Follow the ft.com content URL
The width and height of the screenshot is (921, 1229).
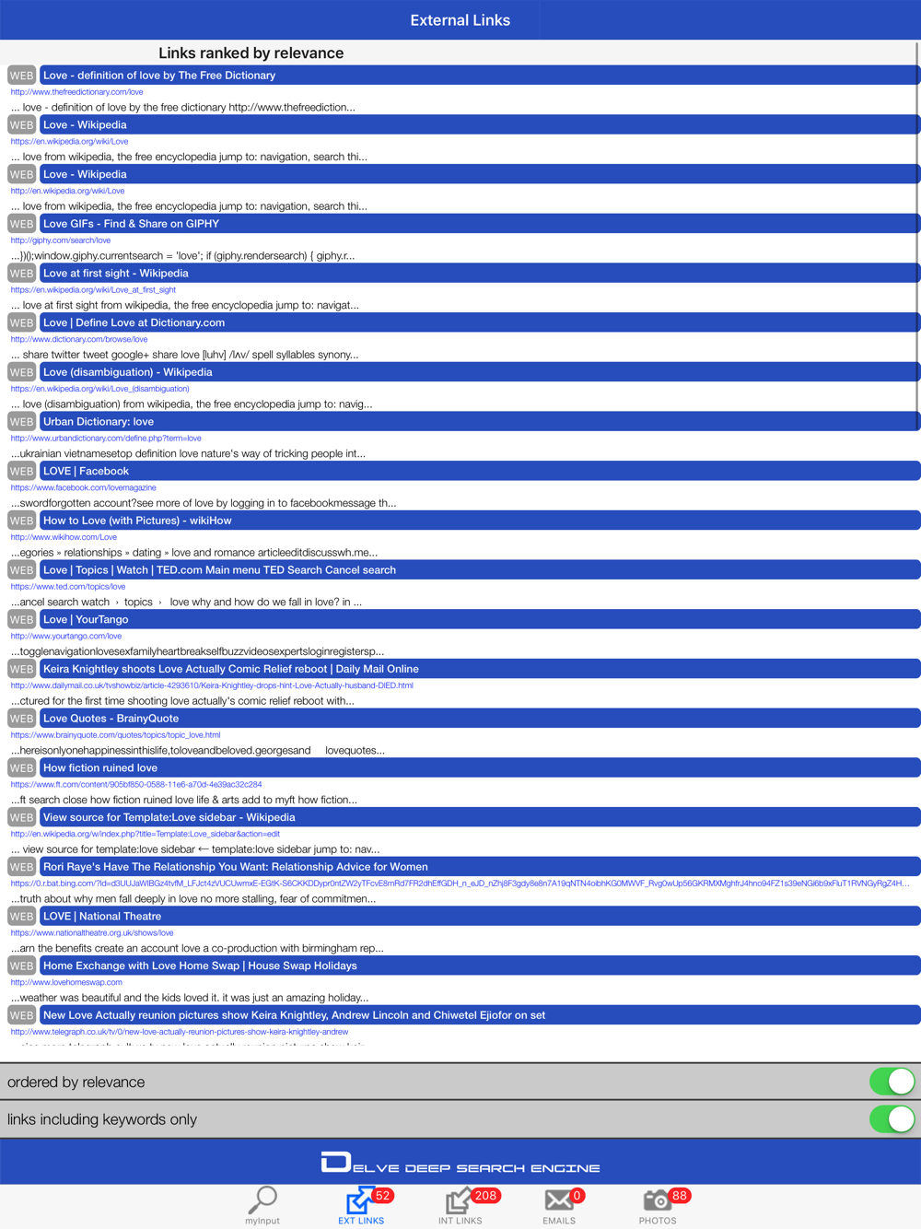[x=136, y=785]
